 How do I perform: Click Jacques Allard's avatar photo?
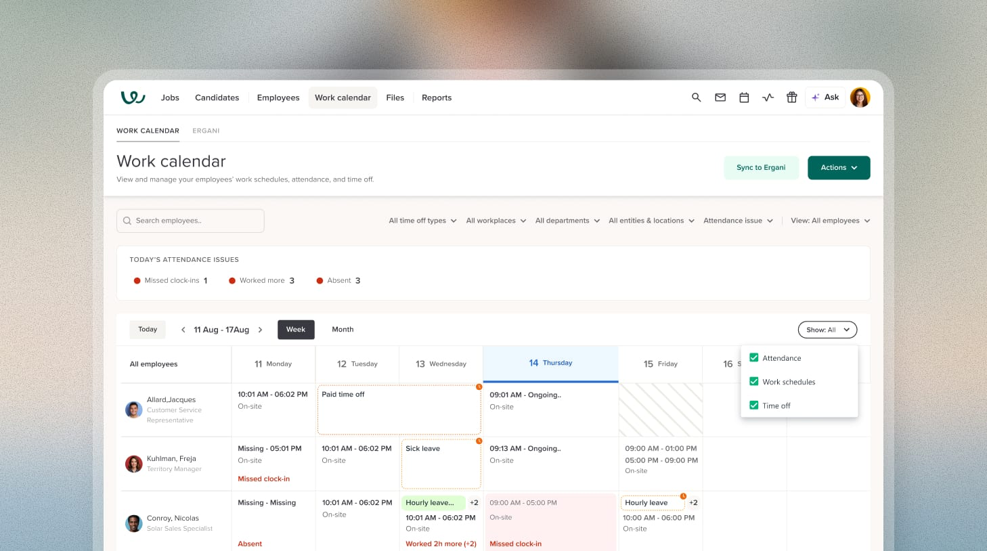point(133,410)
